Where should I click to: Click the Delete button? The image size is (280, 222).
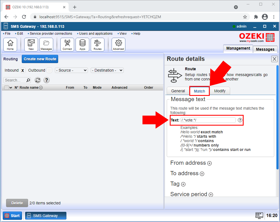coord(17,203)
